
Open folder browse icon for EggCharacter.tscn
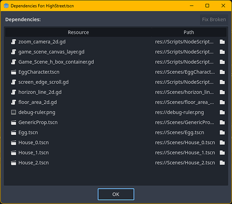tap(222, 72)
